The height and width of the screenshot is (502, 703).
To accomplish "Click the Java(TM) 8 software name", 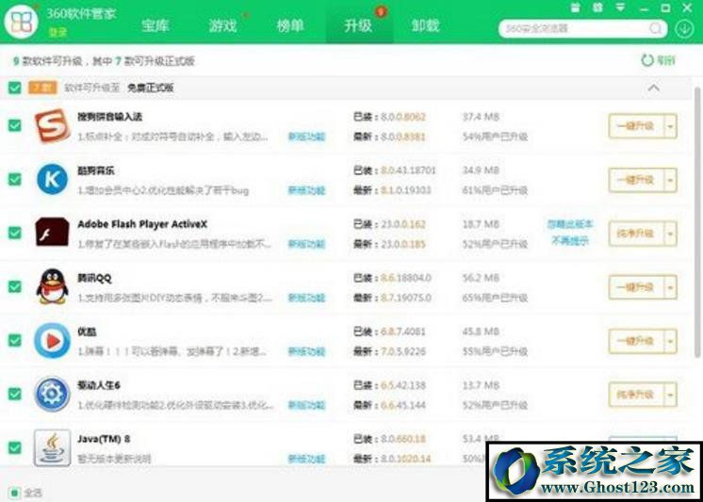I will pos(104,439).
